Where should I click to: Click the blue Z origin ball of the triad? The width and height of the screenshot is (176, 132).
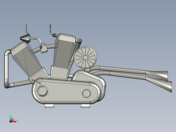click(10, 122)
